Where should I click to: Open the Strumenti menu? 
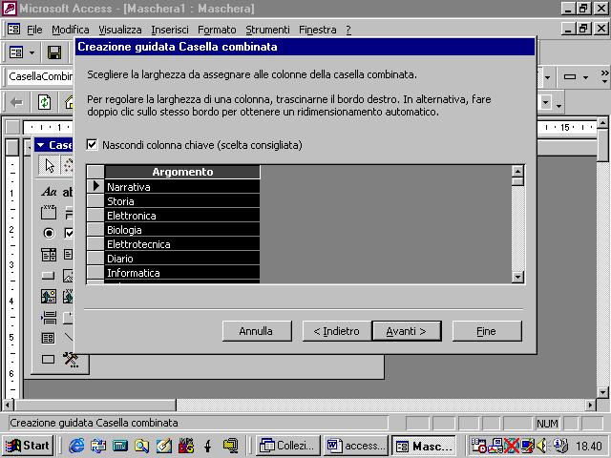click(267, 30)
